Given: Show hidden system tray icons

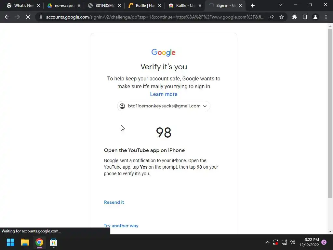Looking at the screenshot, I should [268, 242].
